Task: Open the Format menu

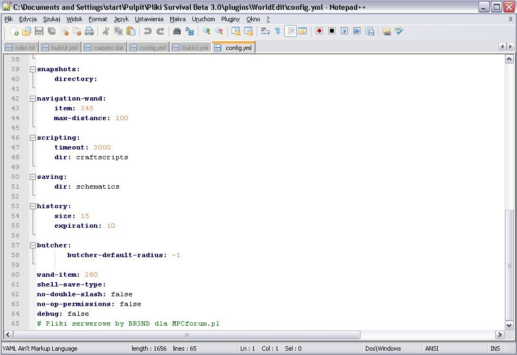Action: pyautogui.click(x=98, y=19)
